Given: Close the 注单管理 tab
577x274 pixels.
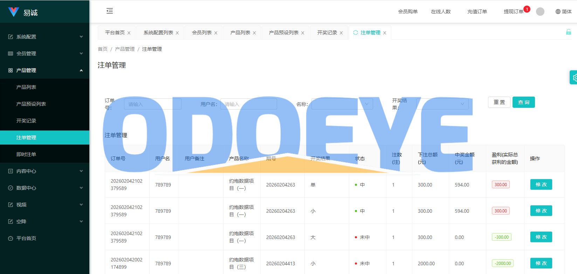Looking at the screenshot, I should pyautogui.click(x=385, y=33).
